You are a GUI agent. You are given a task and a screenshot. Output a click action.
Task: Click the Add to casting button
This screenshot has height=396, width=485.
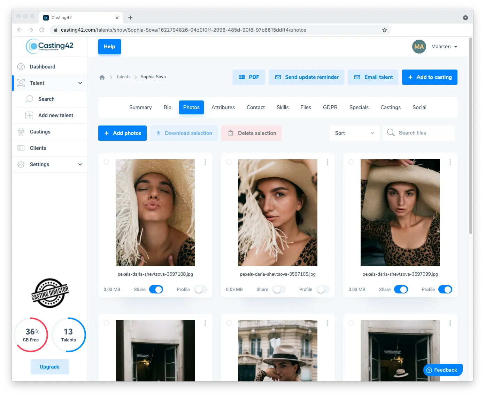(x=430, y=77)
